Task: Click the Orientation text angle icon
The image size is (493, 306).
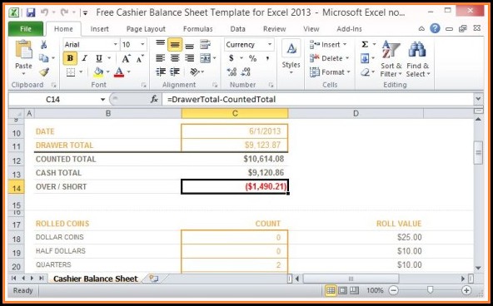Action: pos(195,72)
